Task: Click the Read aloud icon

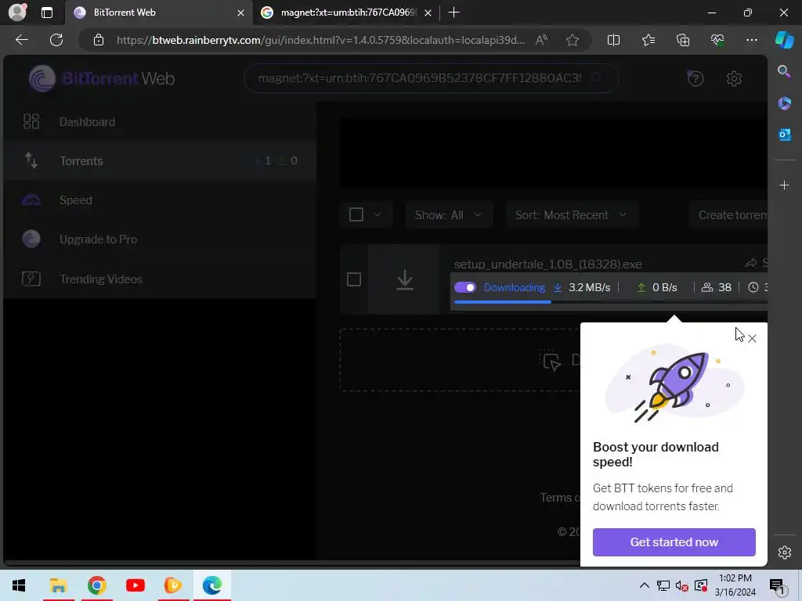Action: (x=542, y=40)
